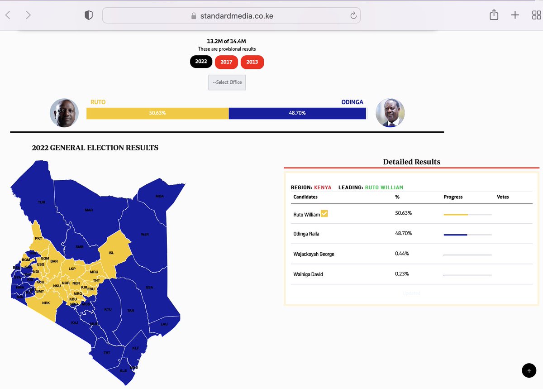
Task: Click the Candidates column header
Action: 305,197
